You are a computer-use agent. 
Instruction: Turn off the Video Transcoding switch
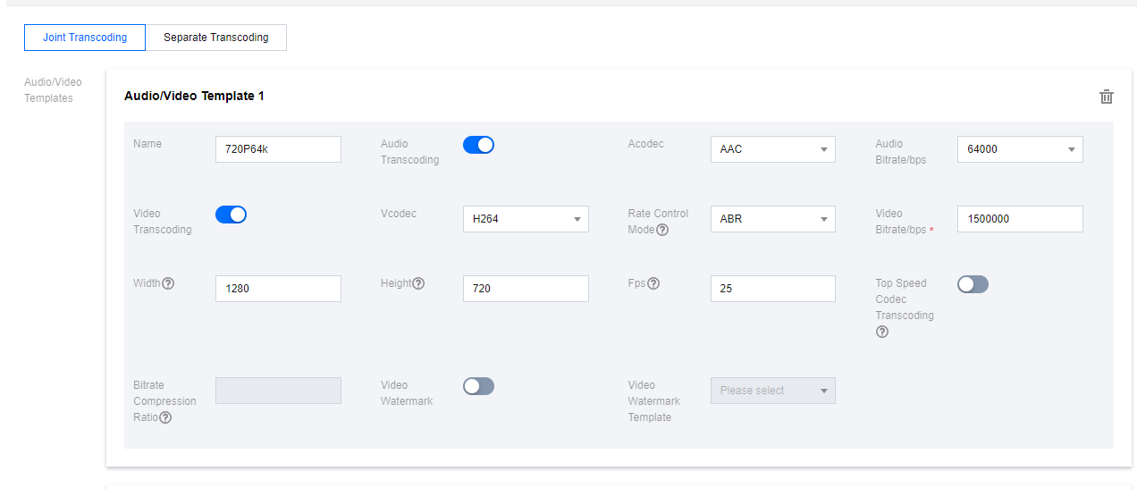(x=231, y=215)
